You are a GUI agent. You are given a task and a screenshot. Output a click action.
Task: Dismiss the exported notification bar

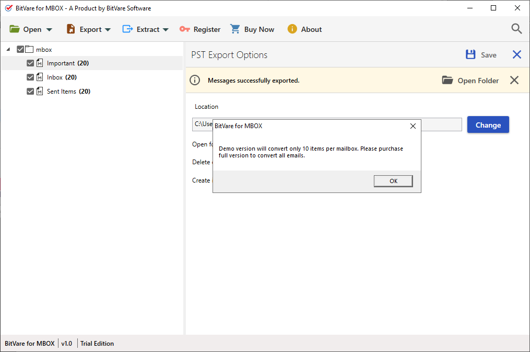514,80
